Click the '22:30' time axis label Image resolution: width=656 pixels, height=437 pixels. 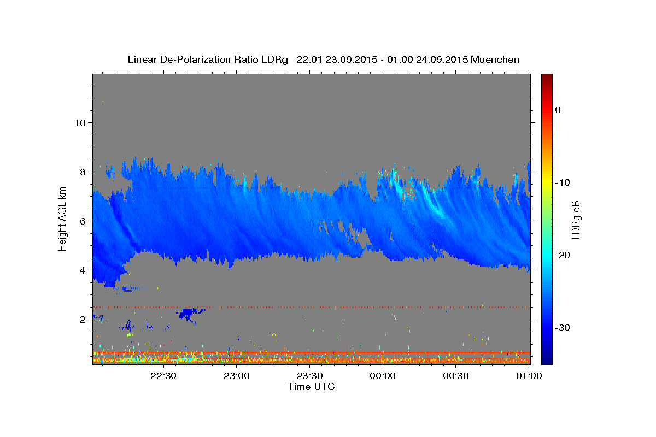163,376
